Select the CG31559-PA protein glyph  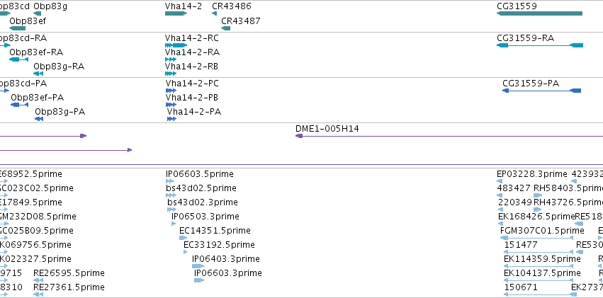point(542,91)
